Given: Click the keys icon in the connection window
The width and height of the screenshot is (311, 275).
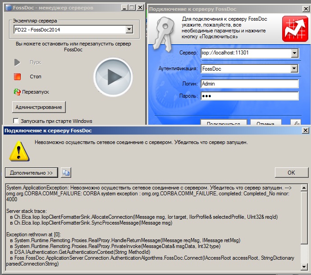Looking at the screenshot, I should 164,34.
